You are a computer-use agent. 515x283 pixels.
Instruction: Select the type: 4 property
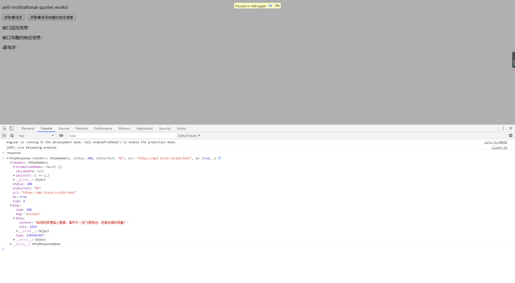click(x=19, y=201)
